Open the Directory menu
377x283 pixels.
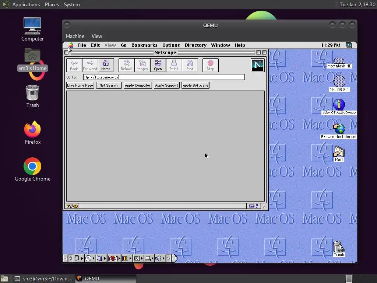[195, 45]
